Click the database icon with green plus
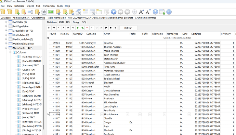The height and width of the screenshot is (135, 236). point(17,12)
